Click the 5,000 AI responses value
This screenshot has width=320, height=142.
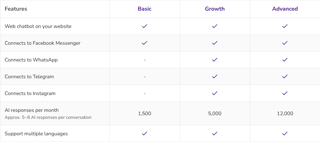[x=215, y=113]
